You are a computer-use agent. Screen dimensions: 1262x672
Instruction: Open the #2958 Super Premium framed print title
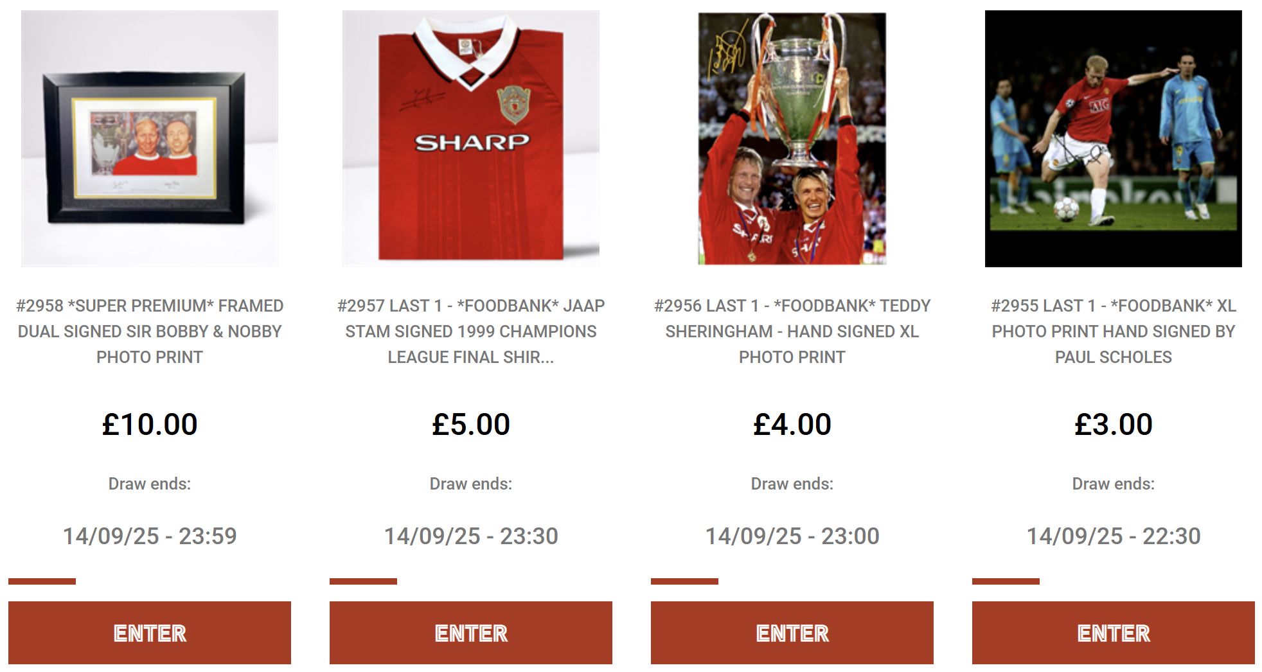[149, 331]
